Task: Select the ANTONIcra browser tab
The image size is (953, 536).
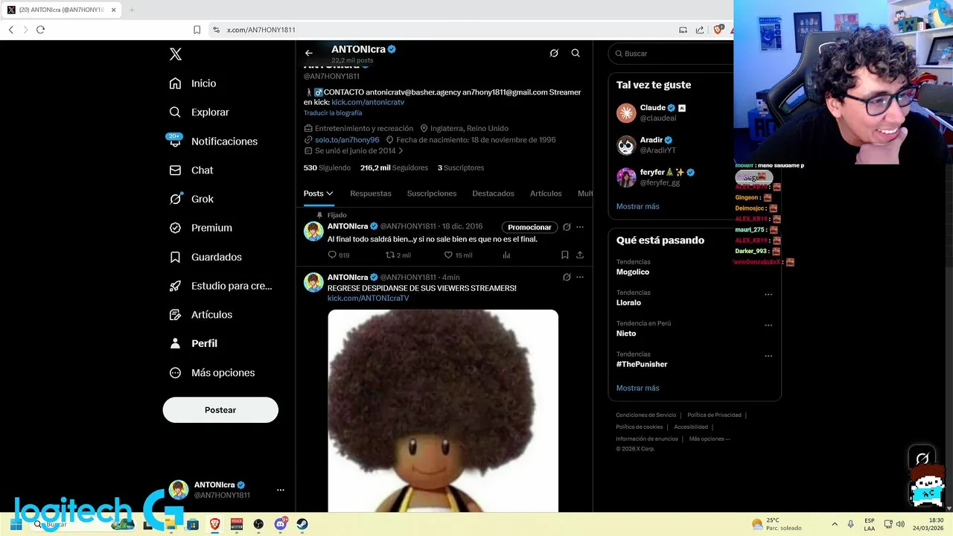Action: (61, 10)
